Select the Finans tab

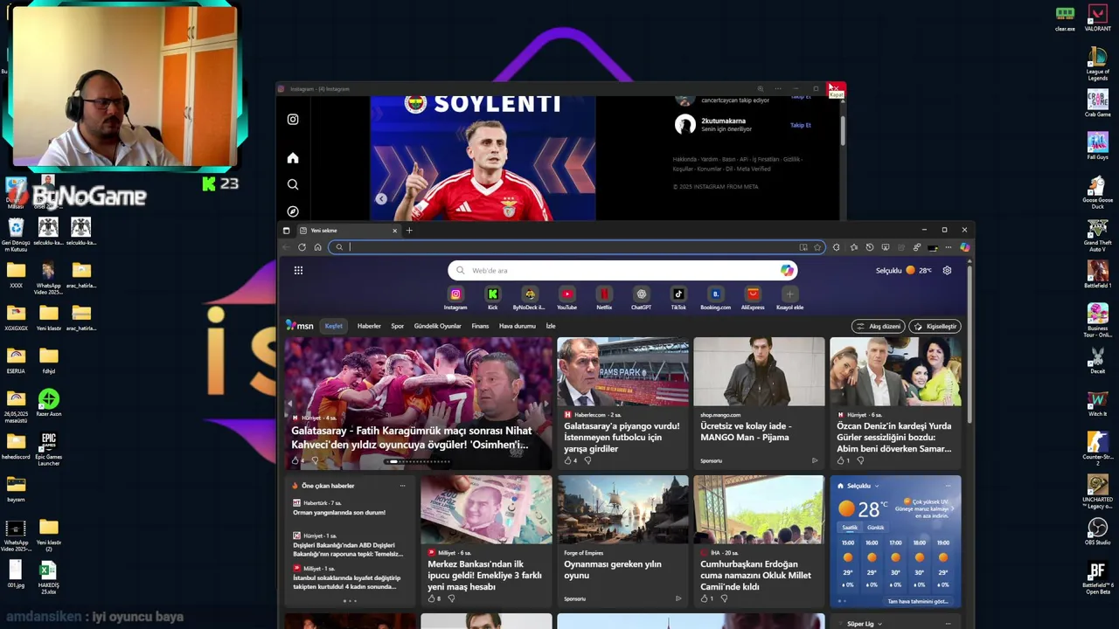click(480, 326)
